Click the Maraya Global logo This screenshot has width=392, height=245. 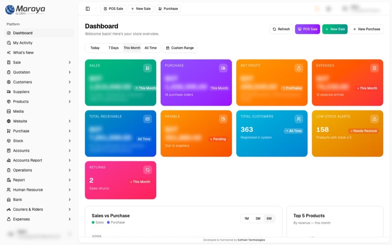point(25,10)
